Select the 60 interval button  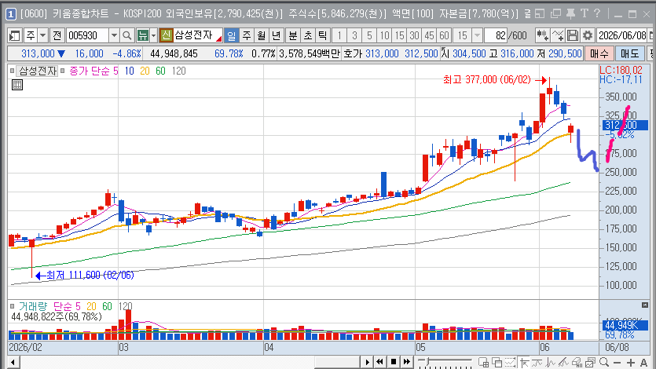[x=444, y=35]
